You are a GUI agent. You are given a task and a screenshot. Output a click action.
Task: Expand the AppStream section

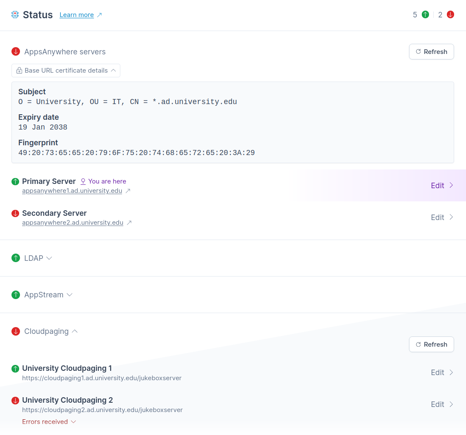pyautogui.click(x=48, y=295)
